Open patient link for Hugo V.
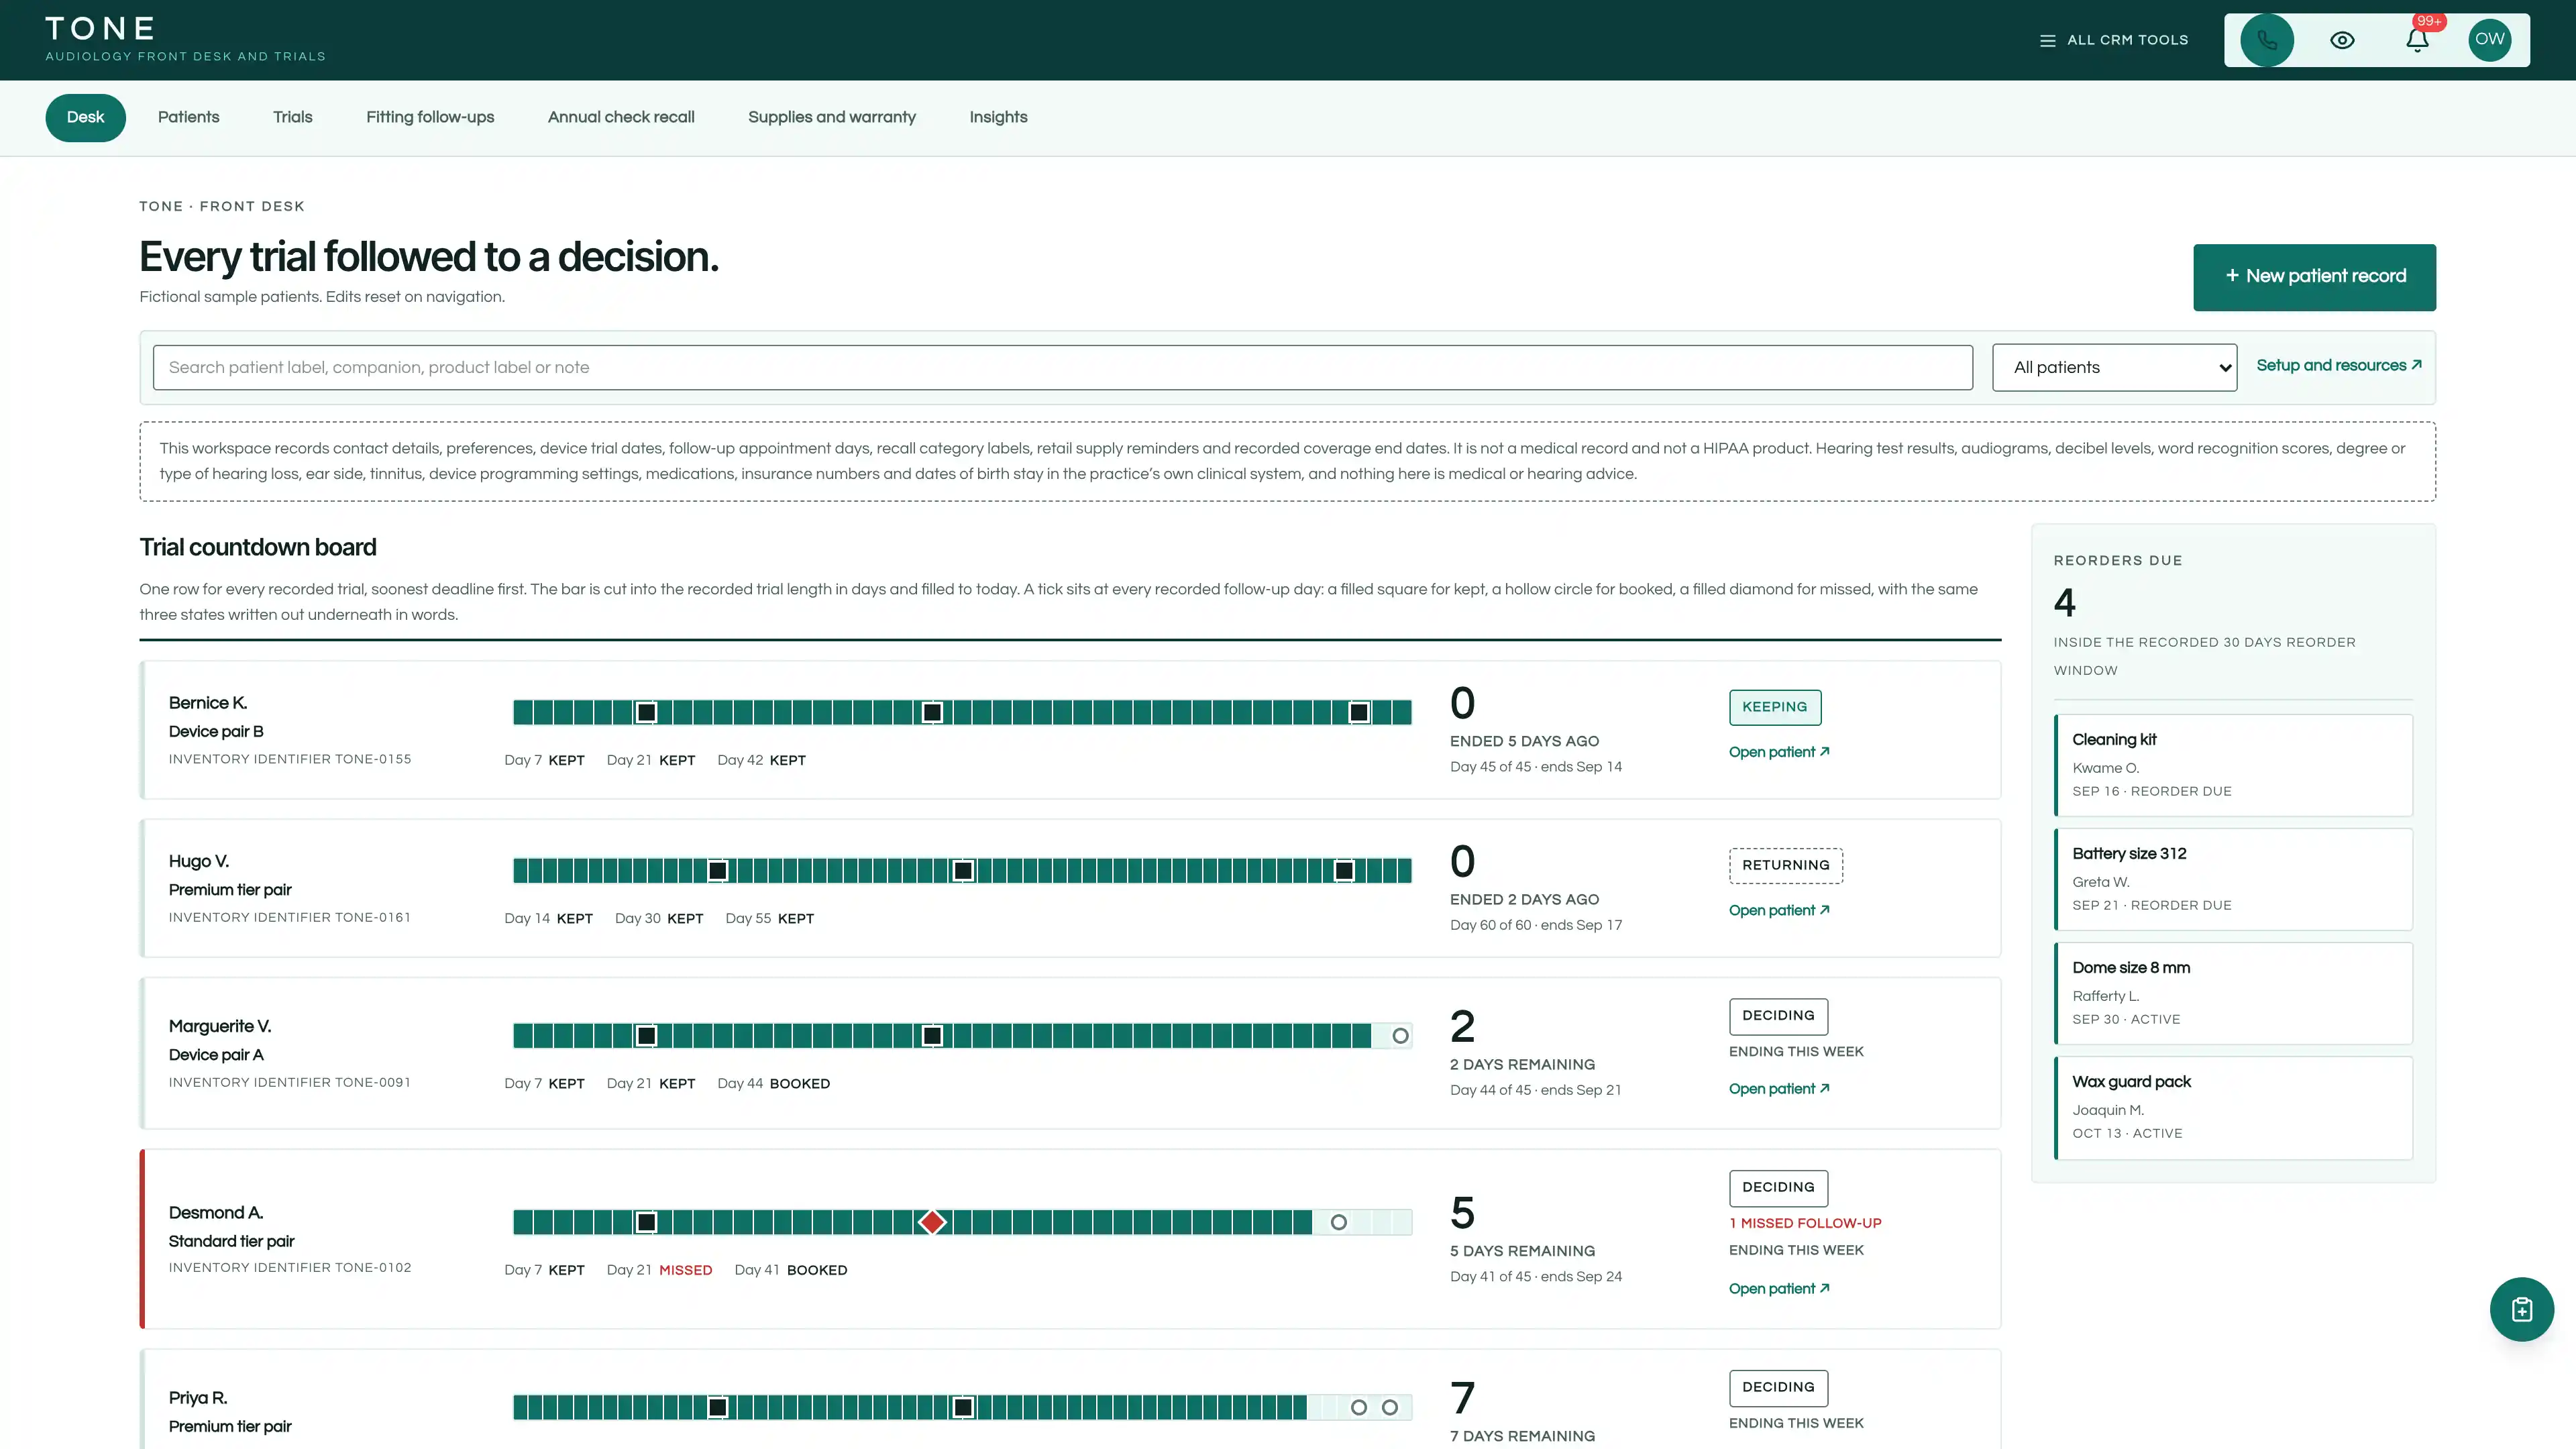 click(1779, 910)
